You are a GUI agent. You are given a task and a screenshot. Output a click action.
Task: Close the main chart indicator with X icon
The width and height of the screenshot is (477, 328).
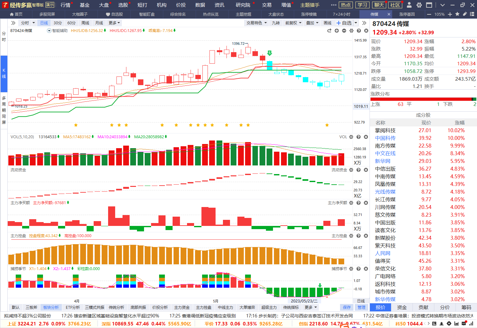366,31
